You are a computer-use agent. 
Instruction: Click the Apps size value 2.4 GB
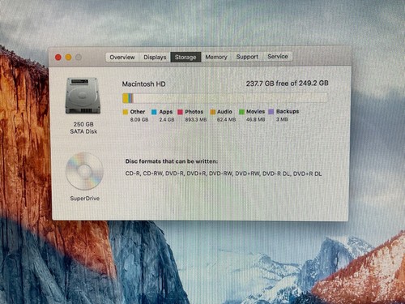tap(167, 119)
